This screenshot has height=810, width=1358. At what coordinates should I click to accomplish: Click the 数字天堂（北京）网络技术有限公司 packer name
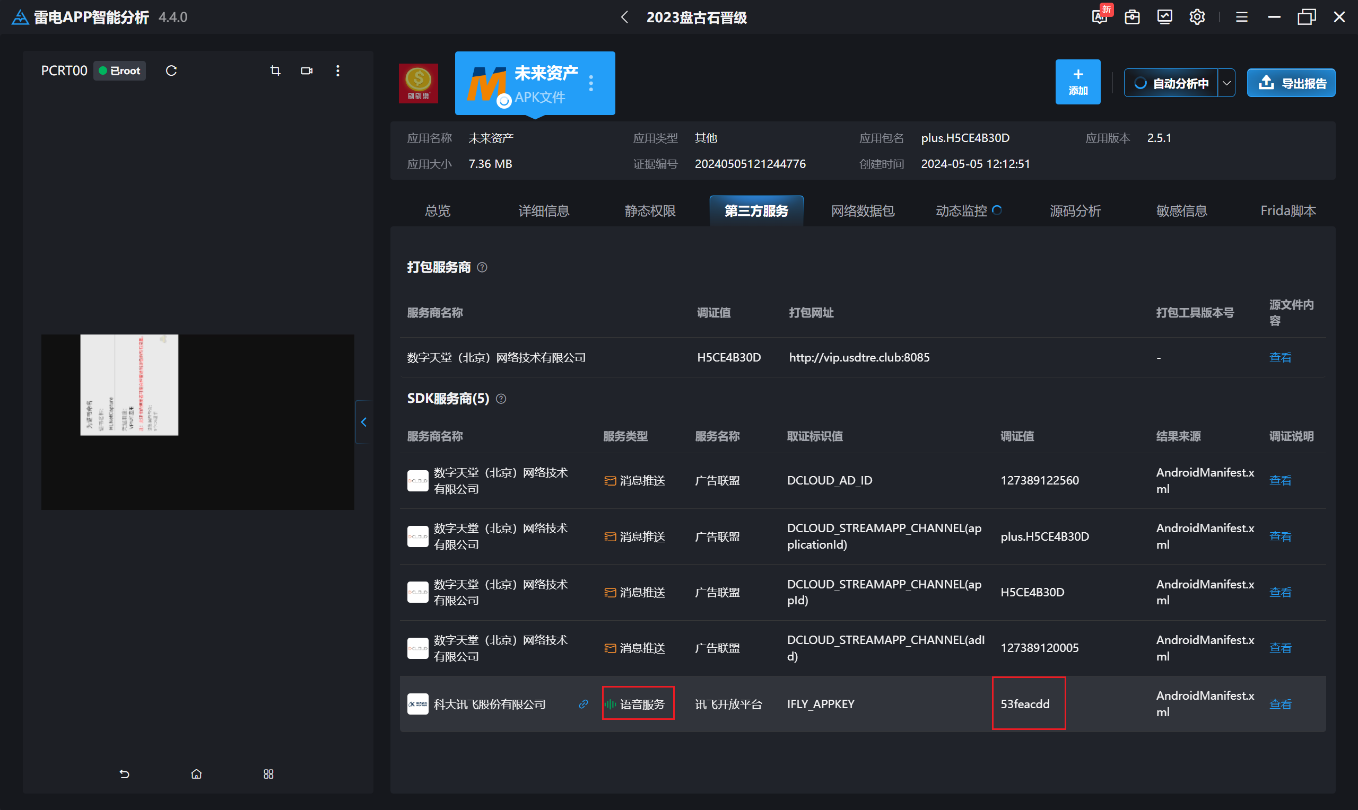tap(497, 357)
